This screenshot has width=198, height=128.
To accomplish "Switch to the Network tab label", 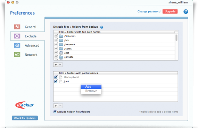I will pyautogui.click(x=31, y=55).
